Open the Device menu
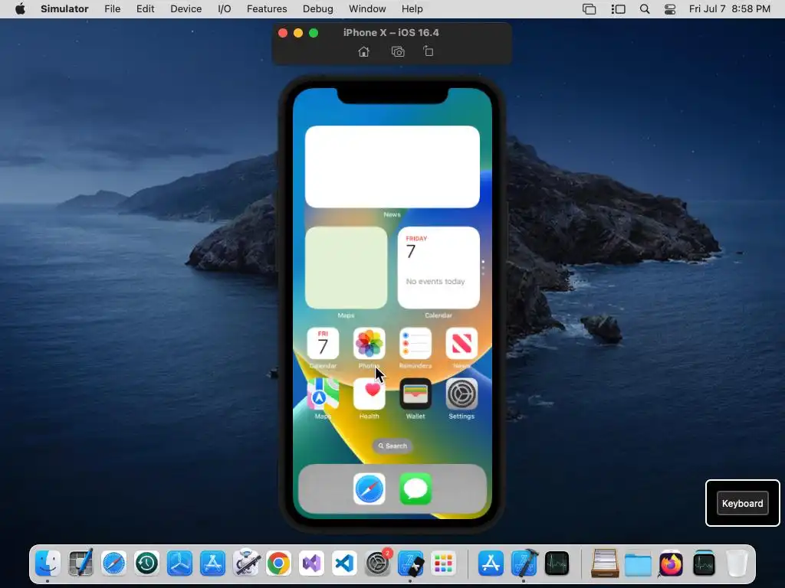785x588 pixels. click(186, 8)
